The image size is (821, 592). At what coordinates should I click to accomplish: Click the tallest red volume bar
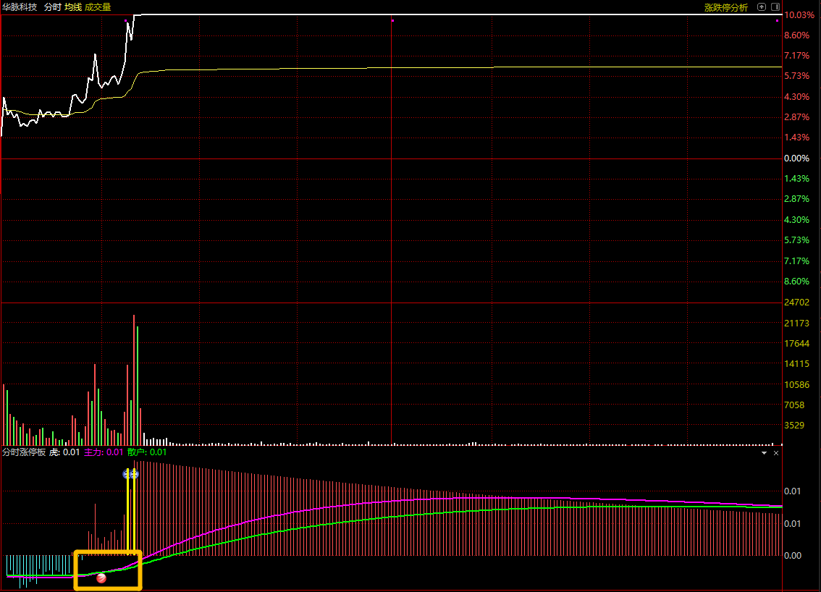click(134, 380)
